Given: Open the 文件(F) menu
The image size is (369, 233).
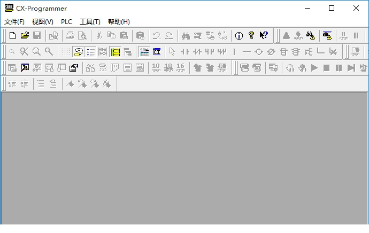Looking at the screenshot, I should coord(14,22).
